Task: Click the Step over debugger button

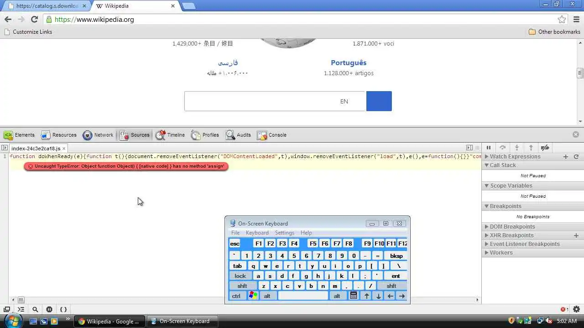Action: [x=502, y=148]
